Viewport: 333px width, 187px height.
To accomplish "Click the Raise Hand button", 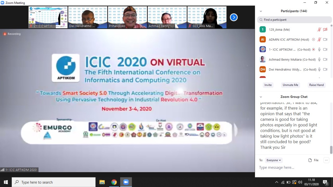I will click(316, 85).
